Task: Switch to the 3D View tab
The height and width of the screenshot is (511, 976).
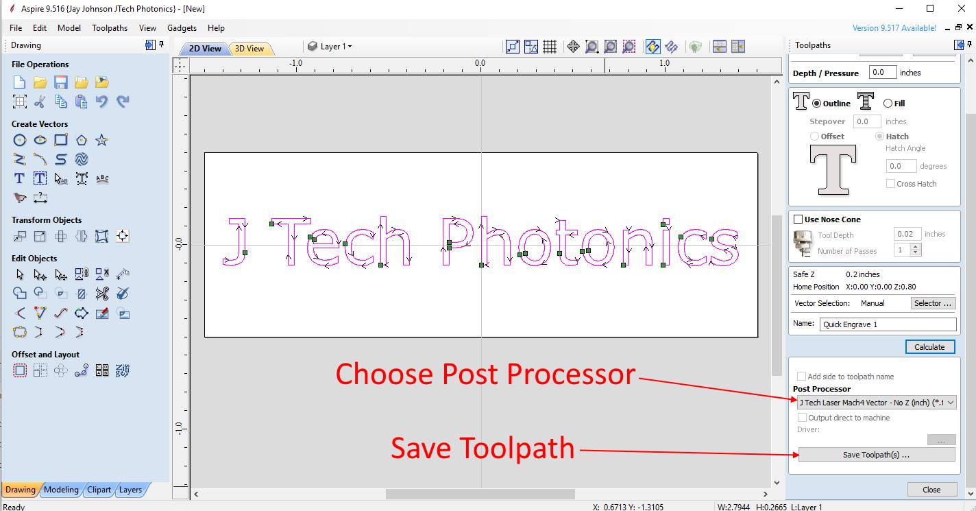Action: 250,48
